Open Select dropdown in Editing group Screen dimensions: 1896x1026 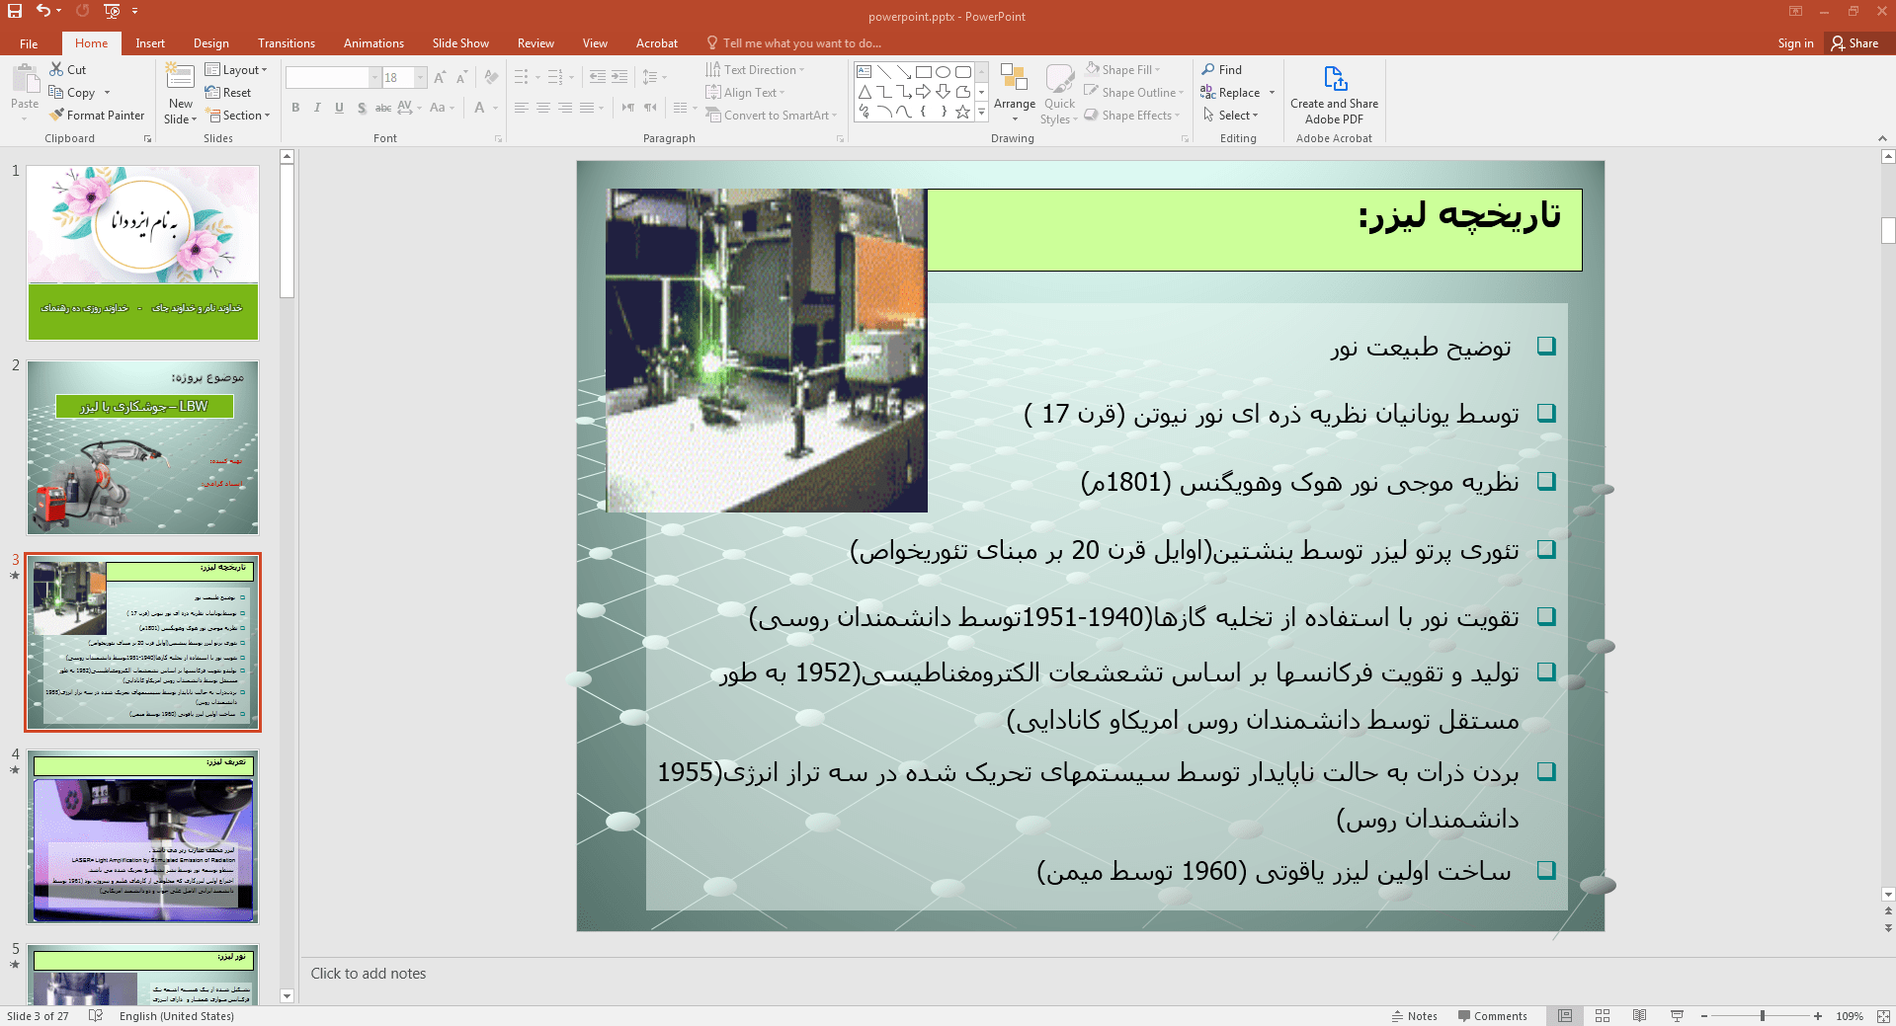[1231, 116]
